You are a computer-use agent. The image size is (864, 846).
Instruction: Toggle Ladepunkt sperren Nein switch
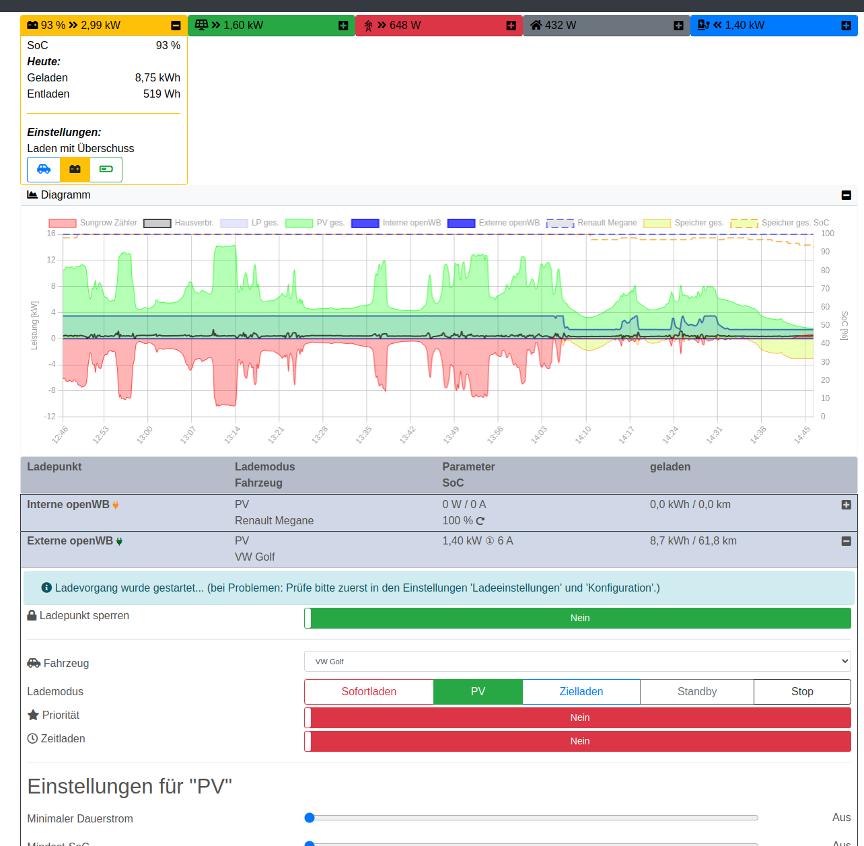pyautogui.click(x=577, y=618)
